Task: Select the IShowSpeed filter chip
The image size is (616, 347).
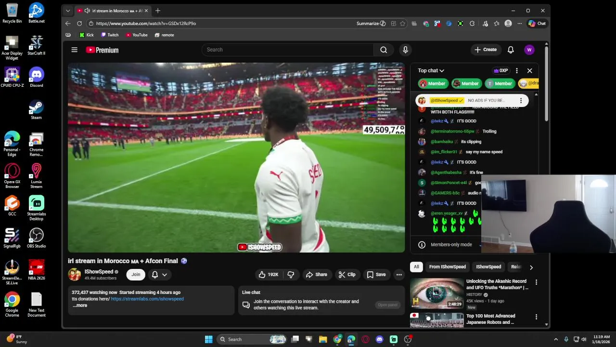Action: pos(488,267)
